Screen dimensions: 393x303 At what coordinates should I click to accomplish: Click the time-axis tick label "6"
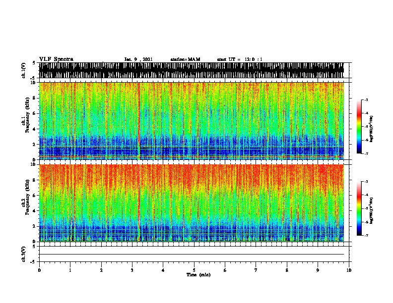pyautogui.click(x=225, y=270)
